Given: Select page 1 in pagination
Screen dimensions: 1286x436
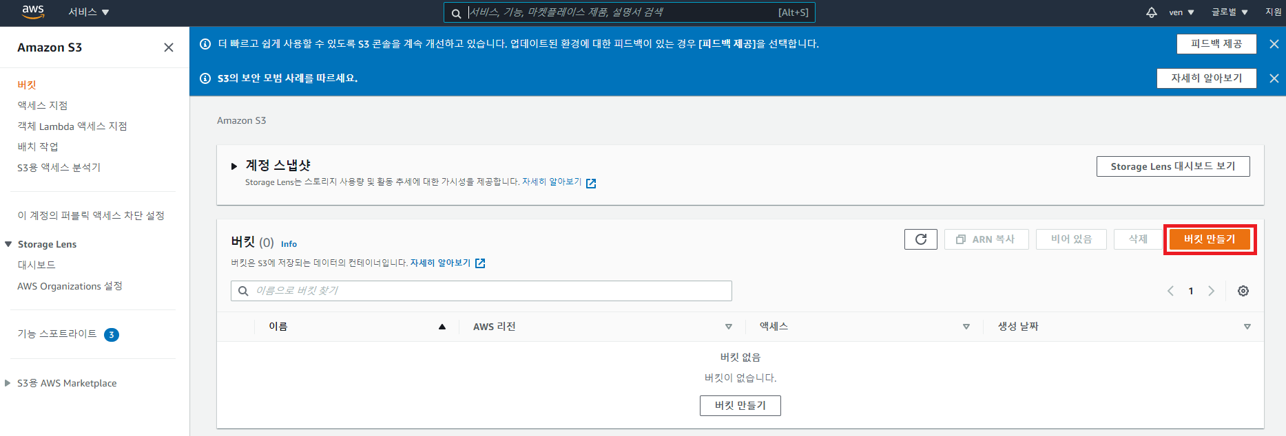Looking at the screenshot, I should pos(1191,291).
